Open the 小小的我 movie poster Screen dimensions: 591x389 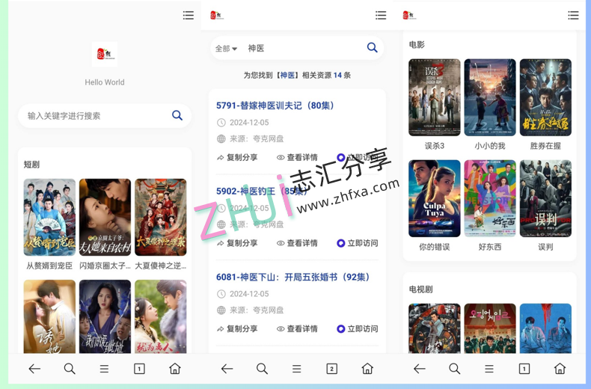tap(490, 97)
